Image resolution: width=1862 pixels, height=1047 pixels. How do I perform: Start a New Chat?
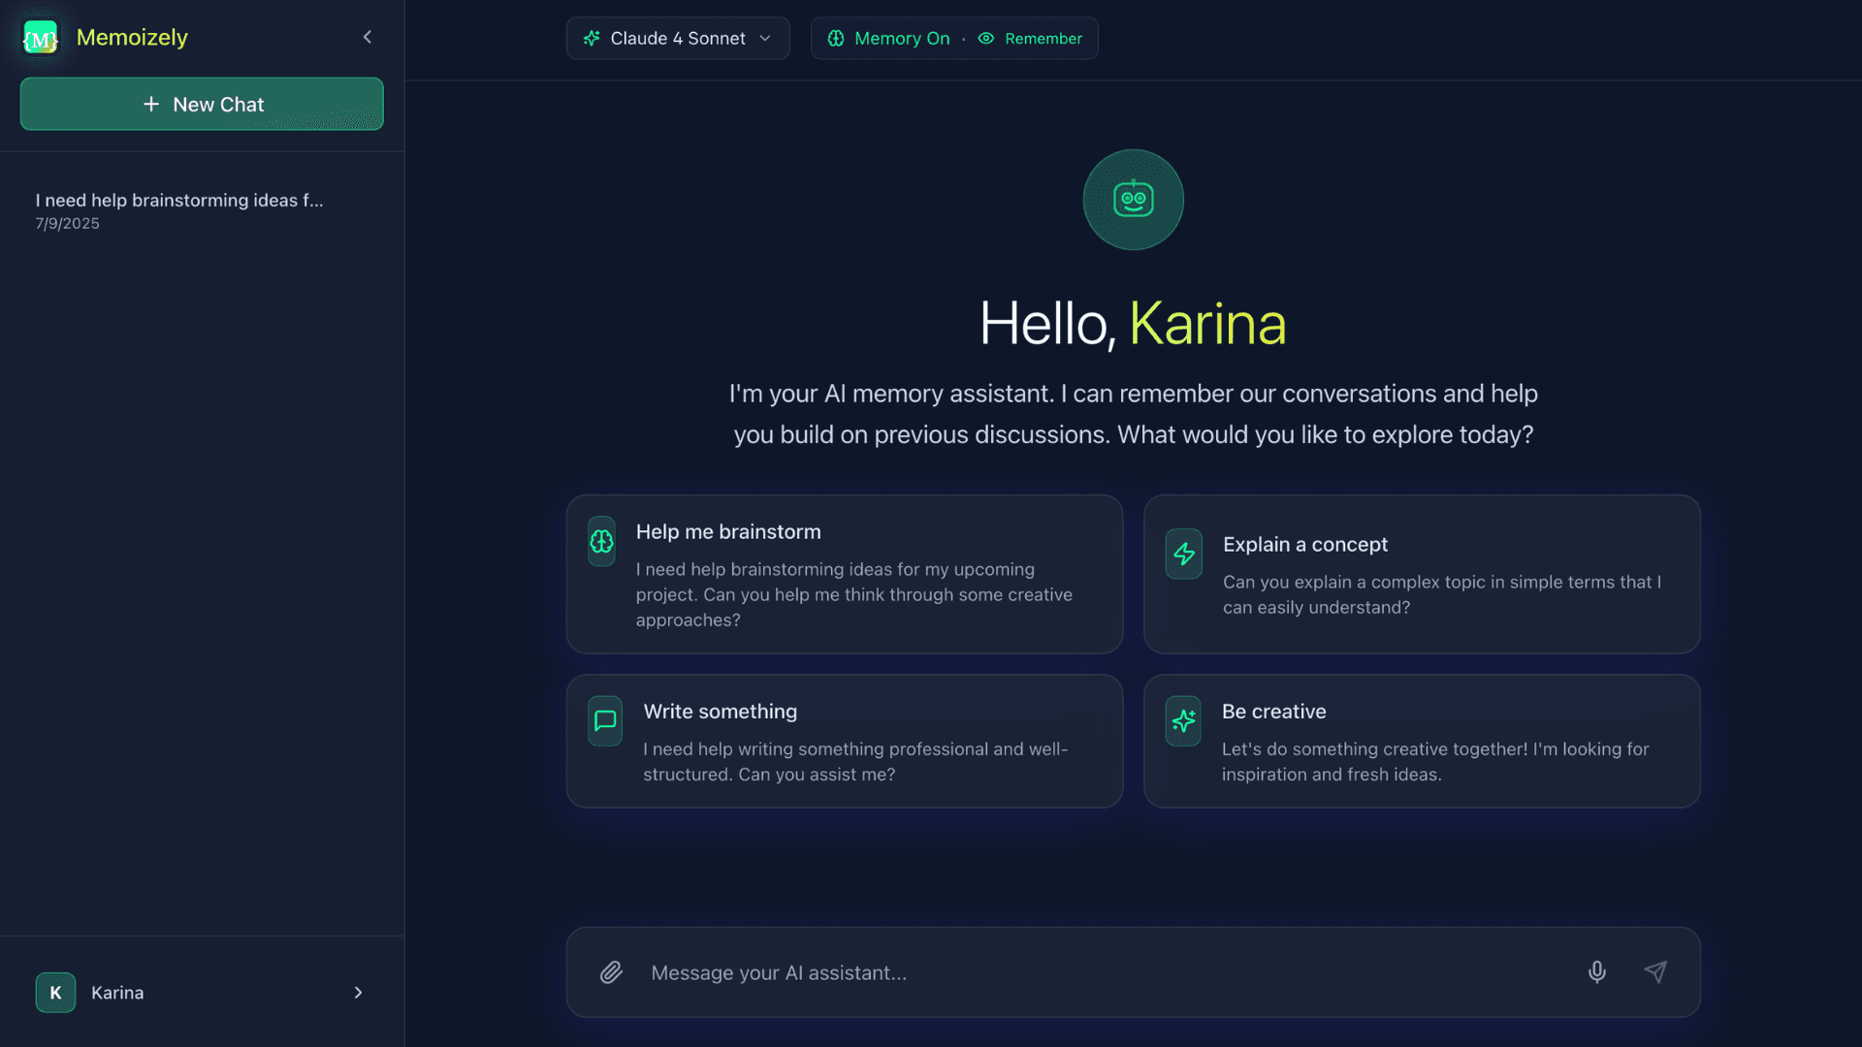coord(202,104)
